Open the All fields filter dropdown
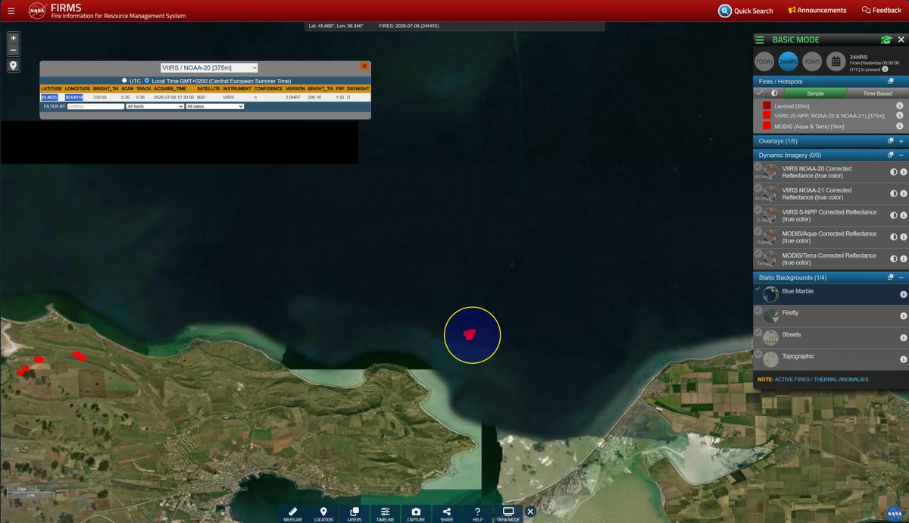909x523 pixels. tap(155, 107)
